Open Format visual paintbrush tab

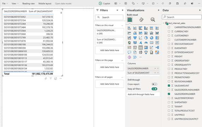click(141, 20)
